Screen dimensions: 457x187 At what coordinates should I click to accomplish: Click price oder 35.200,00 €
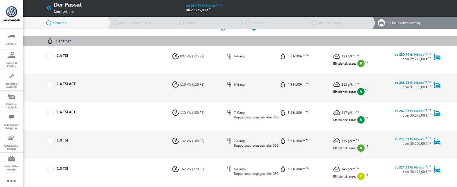(417, 144)
